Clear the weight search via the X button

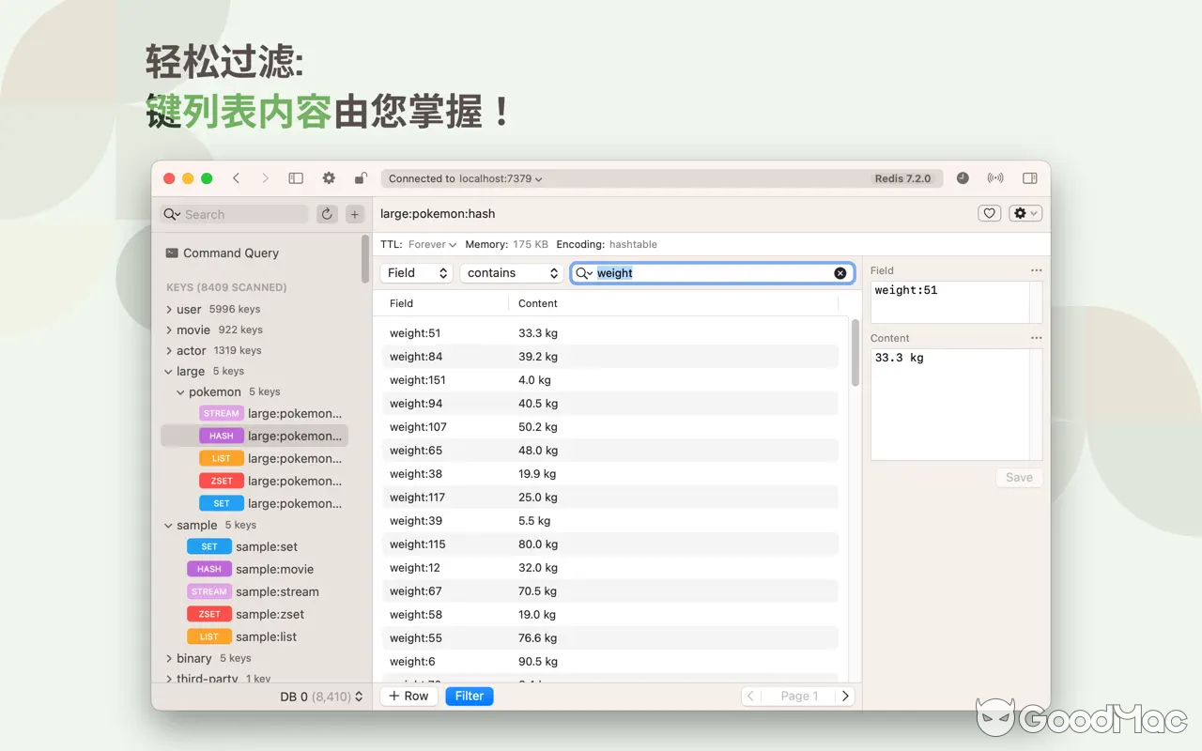tap(840, 273)
